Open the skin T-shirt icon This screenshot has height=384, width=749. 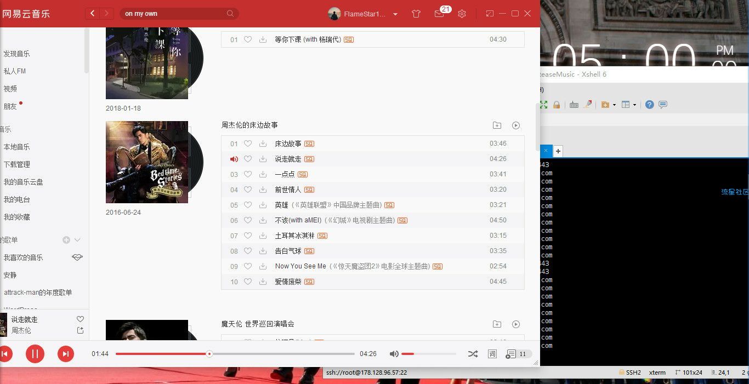416,14
